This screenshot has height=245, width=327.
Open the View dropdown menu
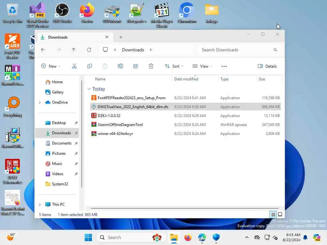202,66
